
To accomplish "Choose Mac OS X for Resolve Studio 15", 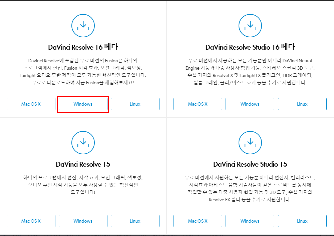I will [198, 221].
